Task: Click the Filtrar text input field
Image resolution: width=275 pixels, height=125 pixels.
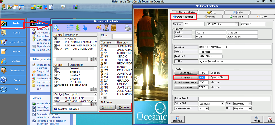Action: (121, 36)
